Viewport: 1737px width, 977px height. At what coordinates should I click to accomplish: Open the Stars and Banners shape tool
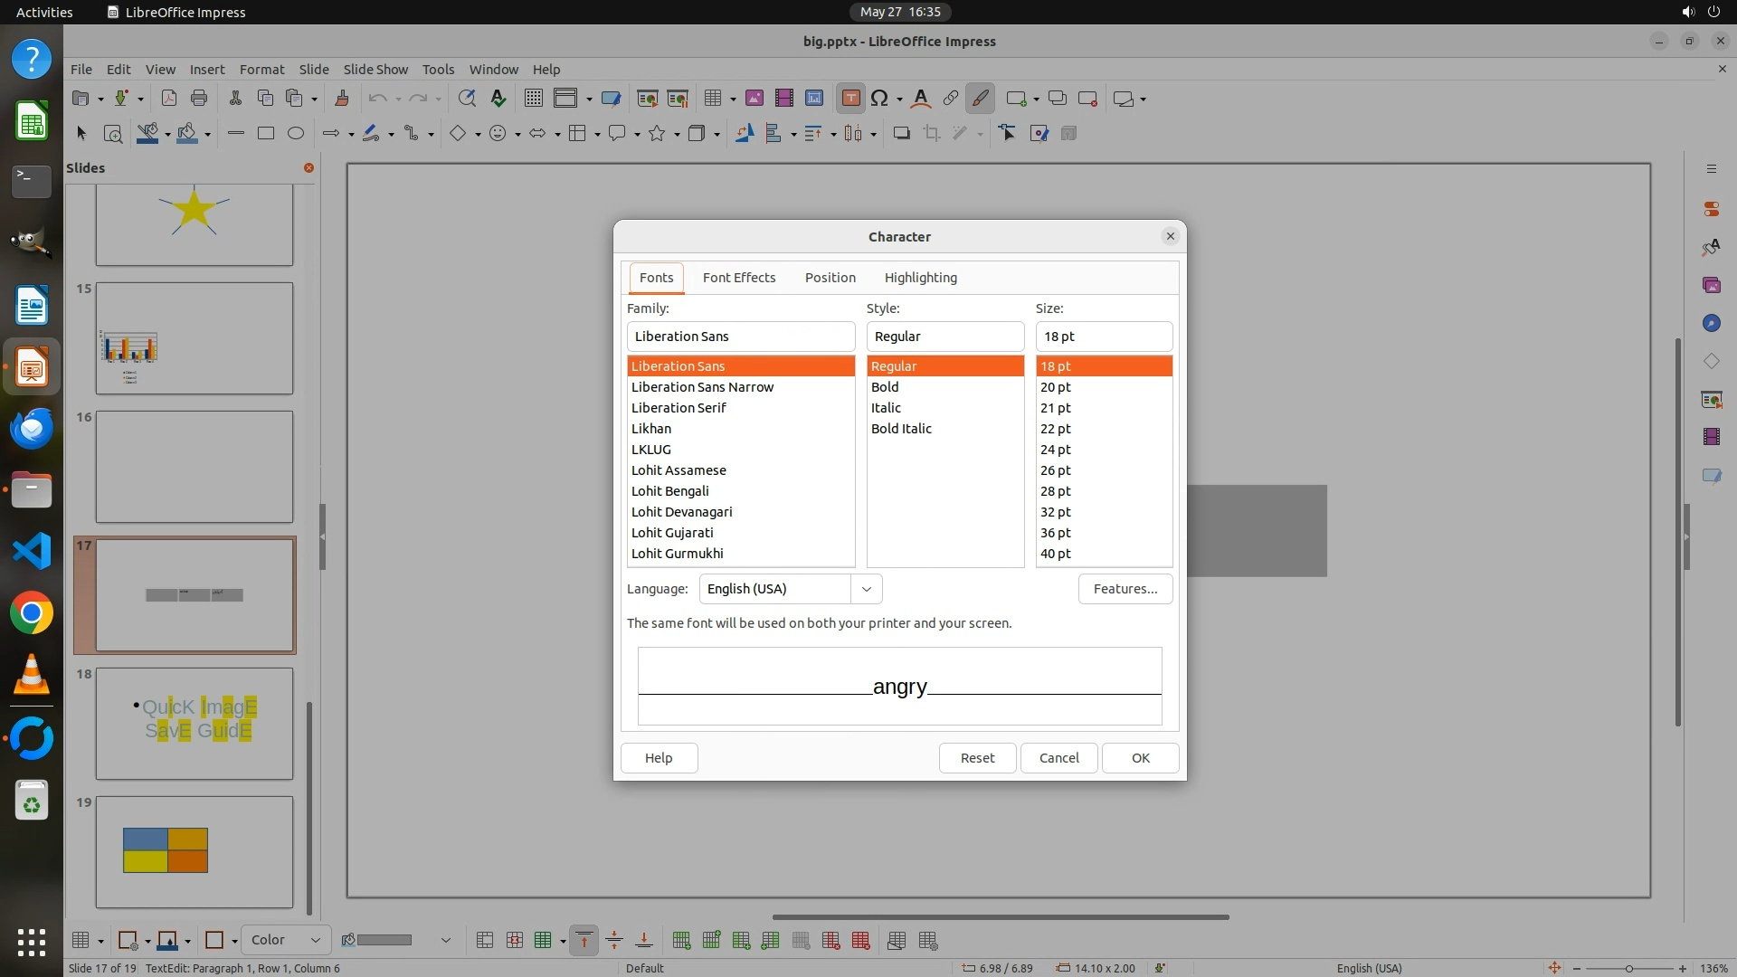click(658, 134)
